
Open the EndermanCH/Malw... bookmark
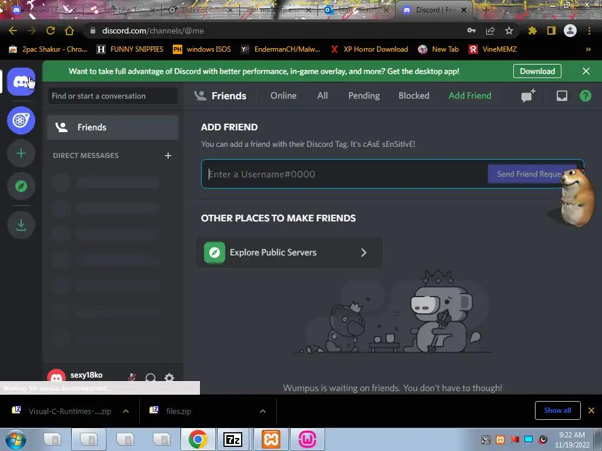tap(280, 49)
